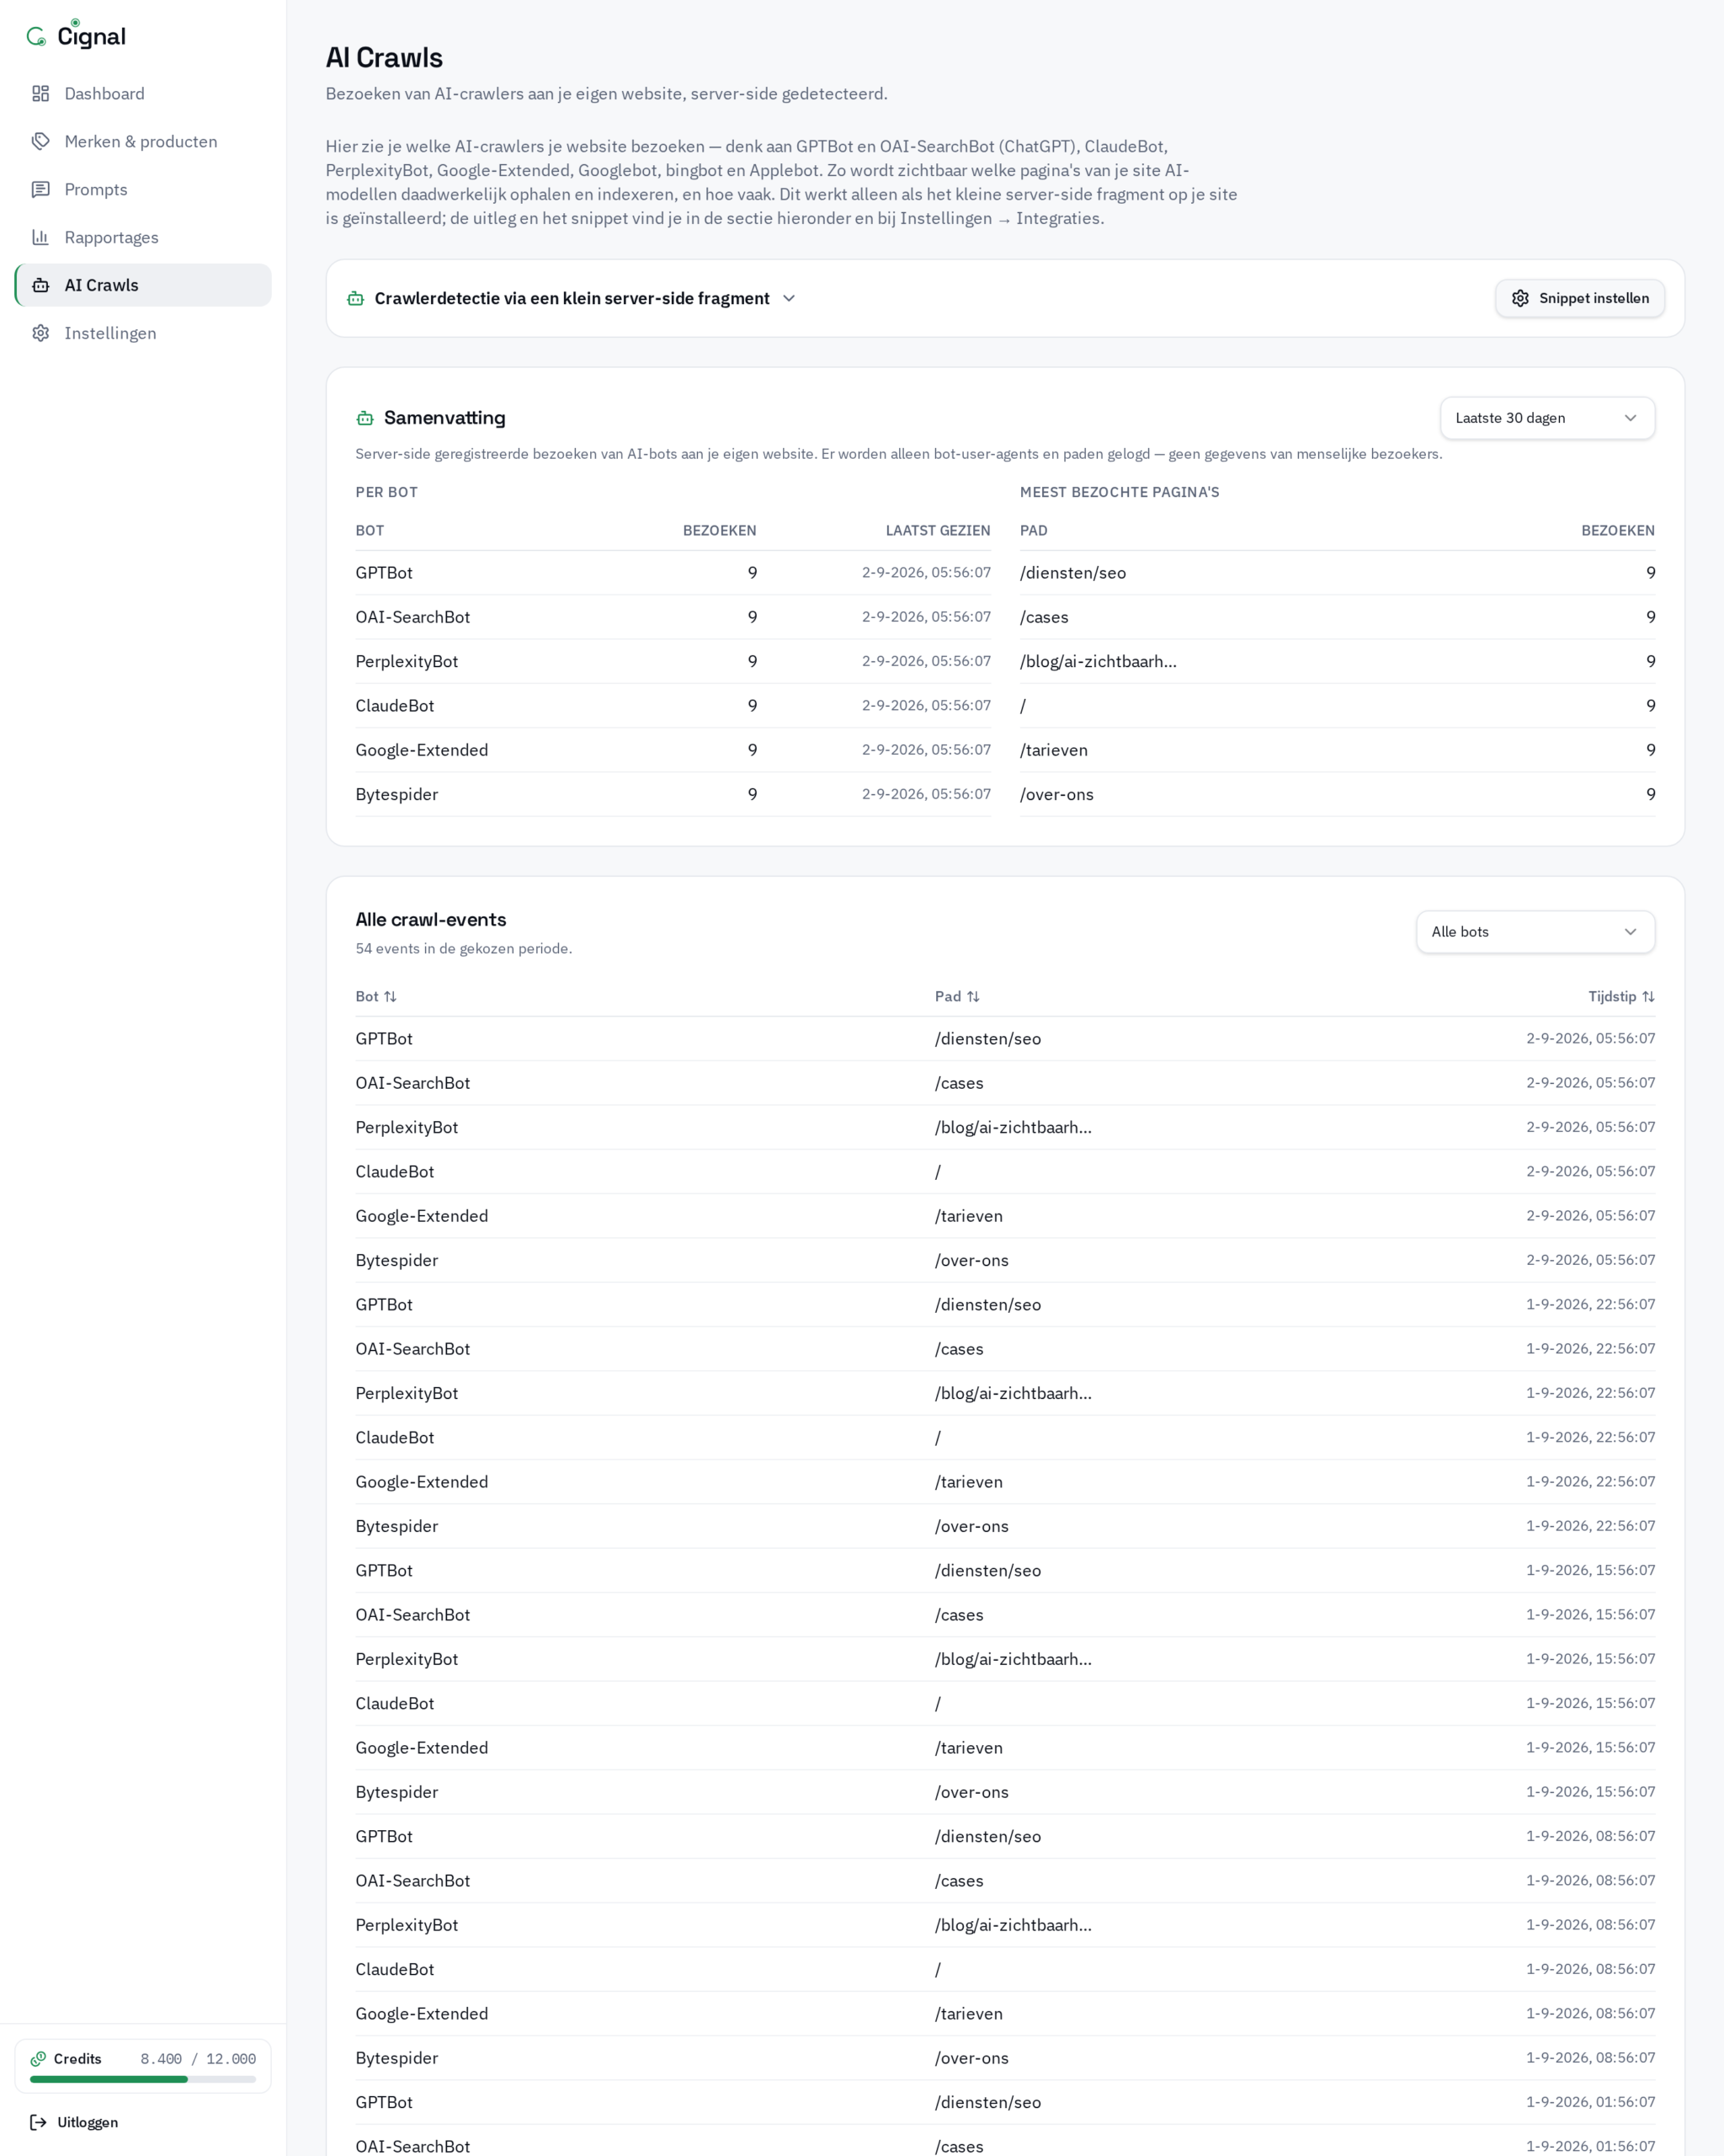Click /blog/ai-zichtbaarh... in most visited pages
This screenshot has height=2156, width=1724.
(1099, 662)
